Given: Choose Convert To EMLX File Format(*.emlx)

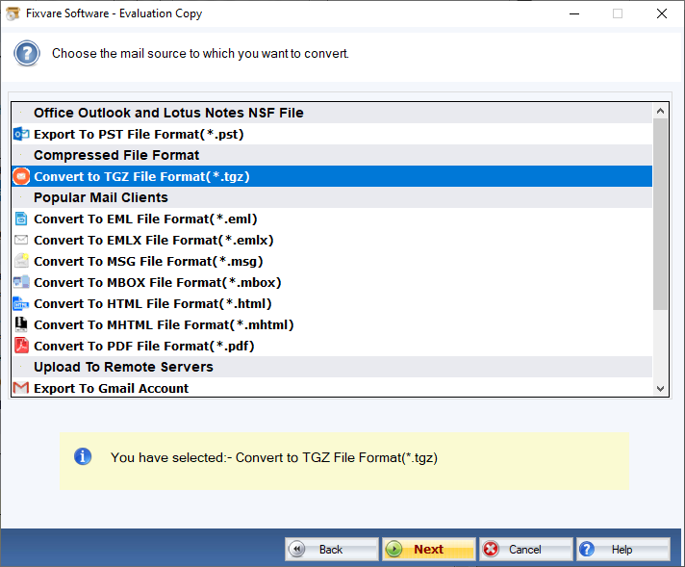Looking at the screenshot, I should tap(332, 240).
